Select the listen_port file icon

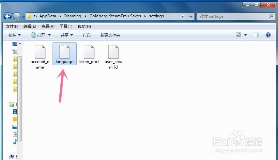89,52
